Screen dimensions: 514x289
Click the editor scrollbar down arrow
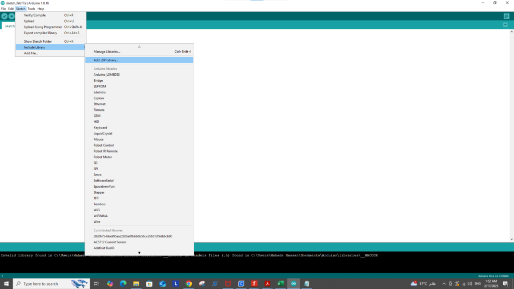pos(511,239)
